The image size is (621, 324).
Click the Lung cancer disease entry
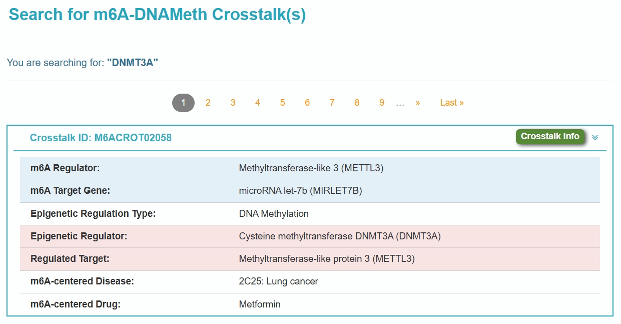pos(278,281)
